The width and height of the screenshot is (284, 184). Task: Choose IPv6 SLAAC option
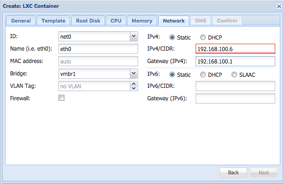pyautogui.click(x=234, y=75)
